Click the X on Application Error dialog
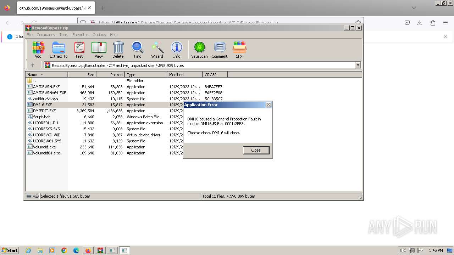 pyautogui.click(x=268, y=105)
